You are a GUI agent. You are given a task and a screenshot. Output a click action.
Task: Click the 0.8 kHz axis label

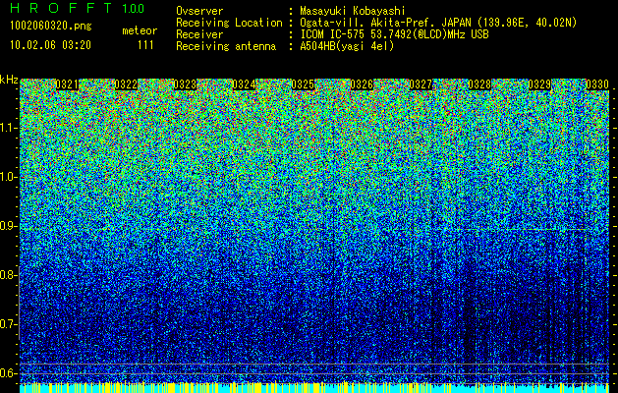coord(9,275)
